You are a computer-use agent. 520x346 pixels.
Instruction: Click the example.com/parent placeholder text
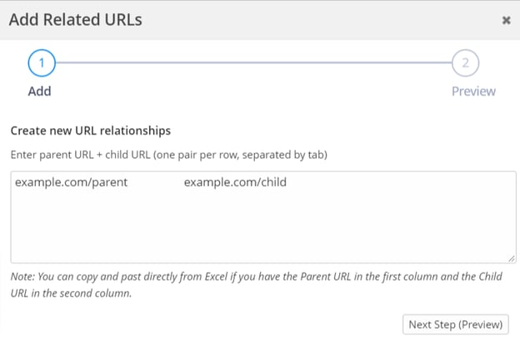pyautogui.click(x=71, y=182)
